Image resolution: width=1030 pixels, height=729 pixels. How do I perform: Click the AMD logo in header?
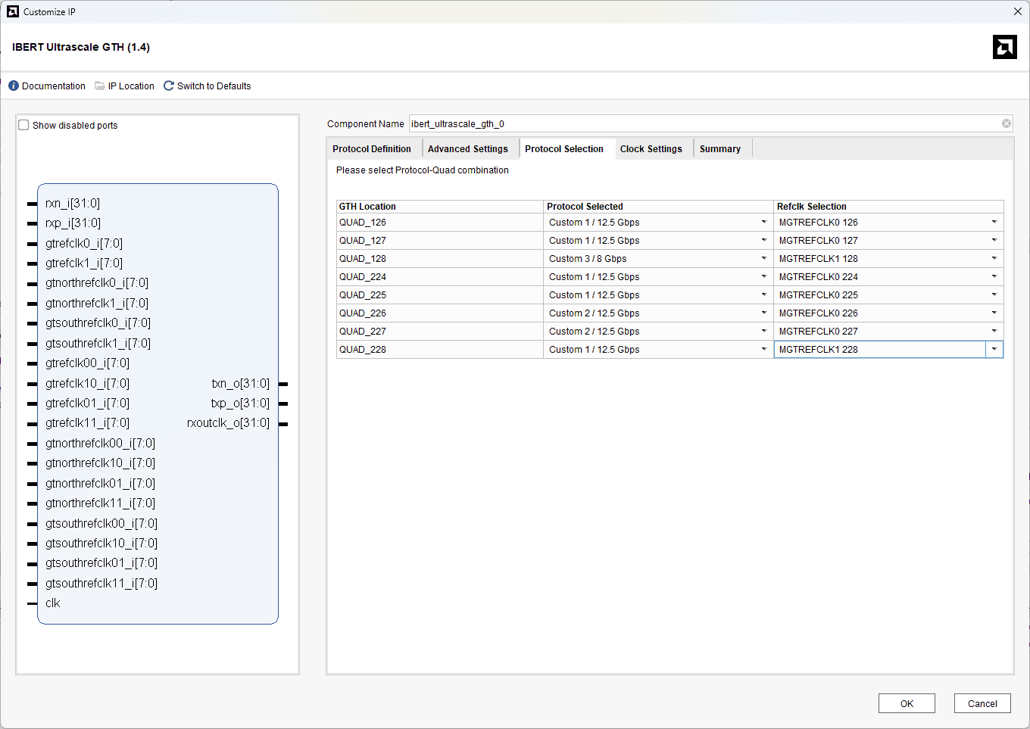tap(1004, 47)
